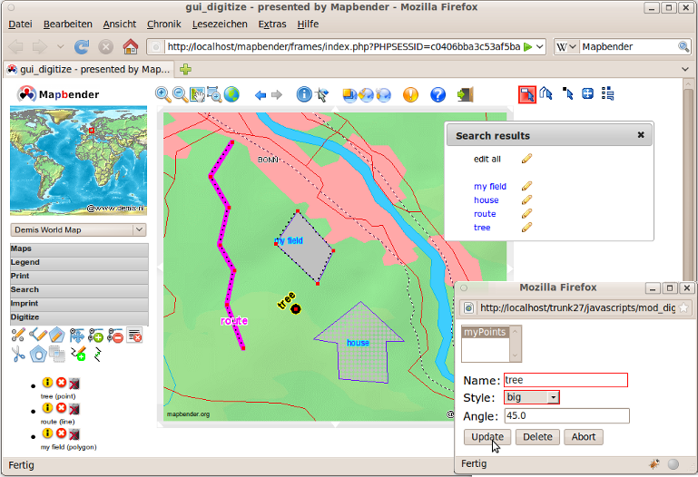Select the polygon selection tool
The width and height of the screenshot is (698, 477).
[x=546, y=93]
